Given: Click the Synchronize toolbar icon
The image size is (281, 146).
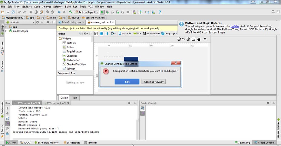Looking at the screenshot, I should (13, 12).
